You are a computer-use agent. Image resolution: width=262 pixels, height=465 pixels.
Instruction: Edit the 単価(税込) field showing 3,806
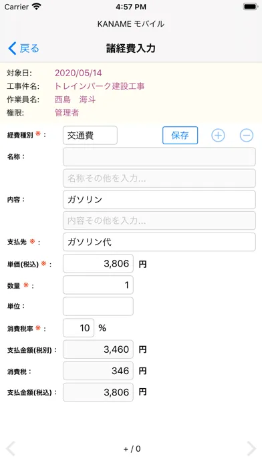tap(98, 263)
